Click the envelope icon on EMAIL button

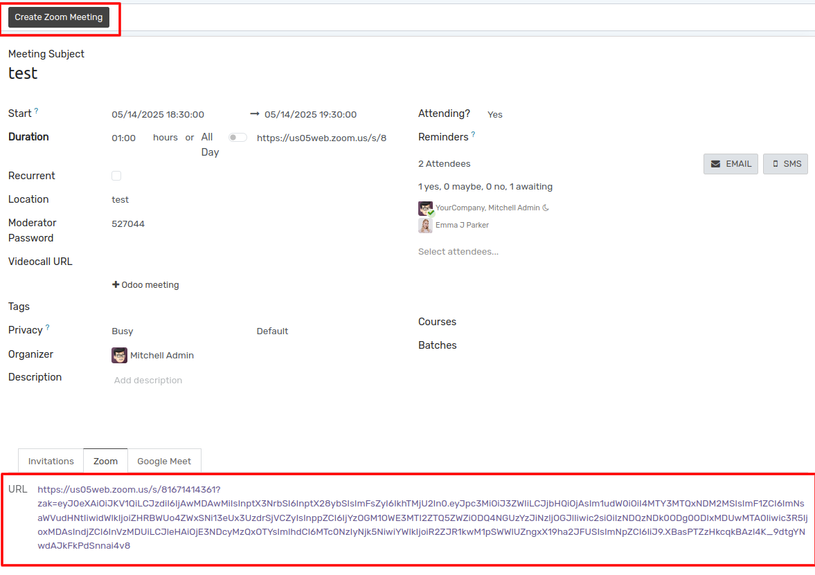pyautogui.click(x=715, y=164)
